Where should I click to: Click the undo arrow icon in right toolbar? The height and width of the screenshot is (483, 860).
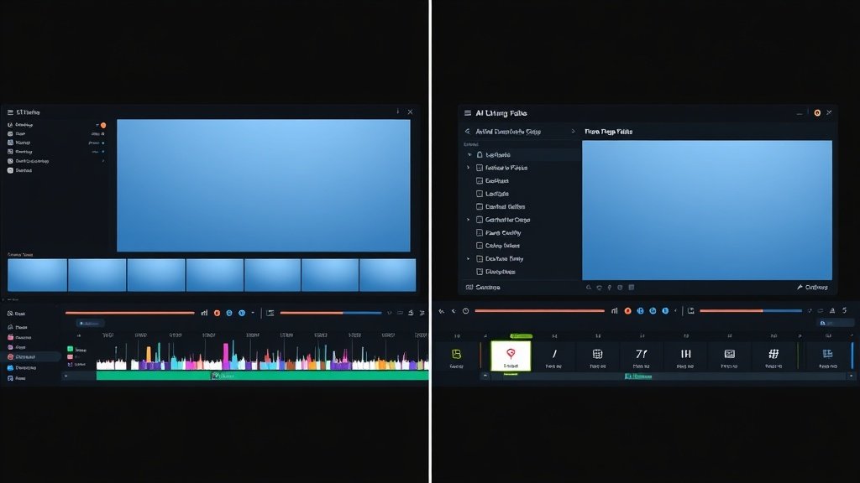(442, 311)
